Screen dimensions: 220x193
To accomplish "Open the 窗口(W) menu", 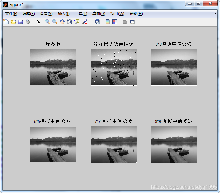I will [x=117, y=14].
